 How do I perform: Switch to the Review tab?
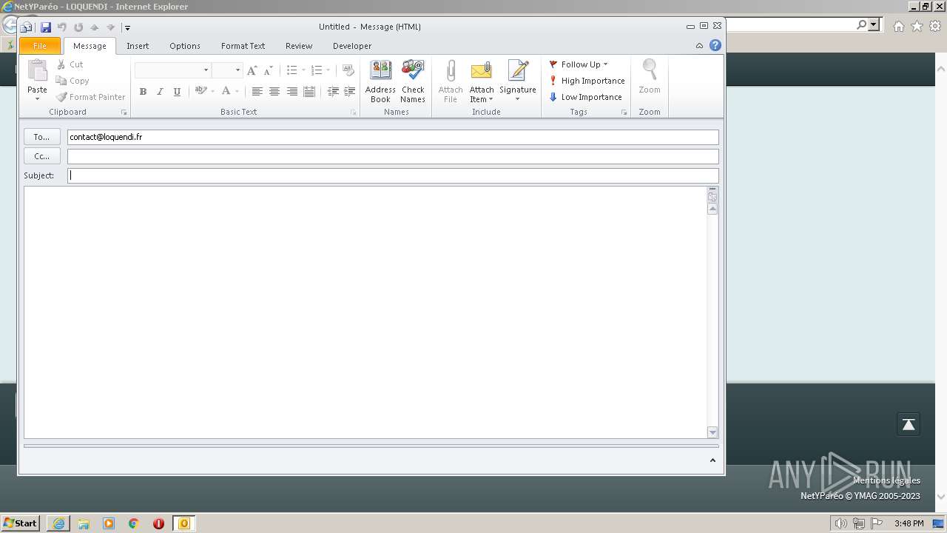pos(299,46)
